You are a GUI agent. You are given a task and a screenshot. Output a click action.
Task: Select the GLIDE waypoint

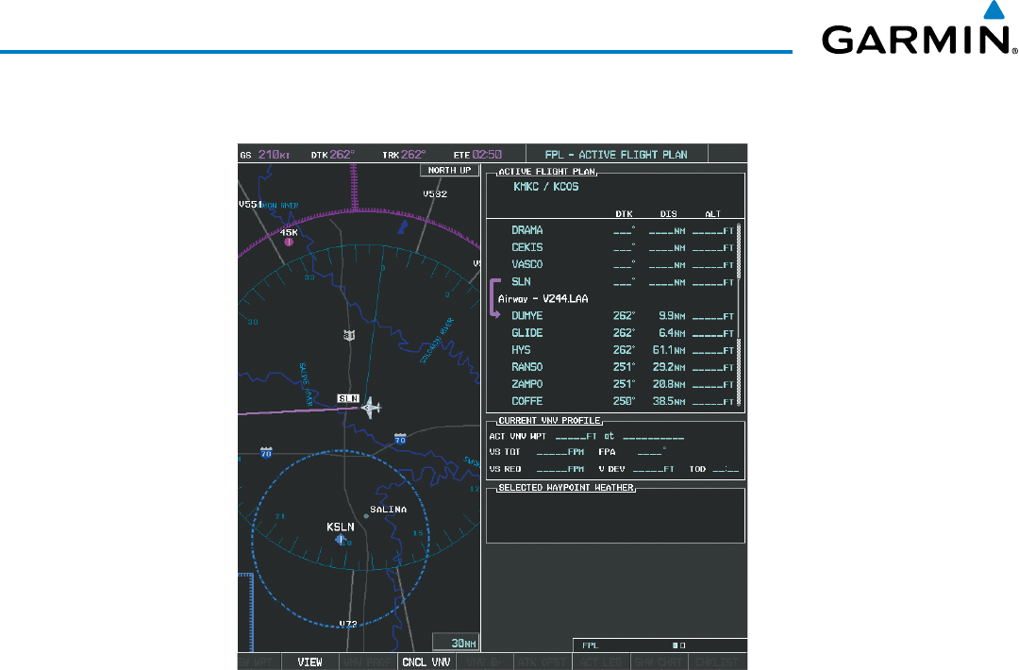527,333
